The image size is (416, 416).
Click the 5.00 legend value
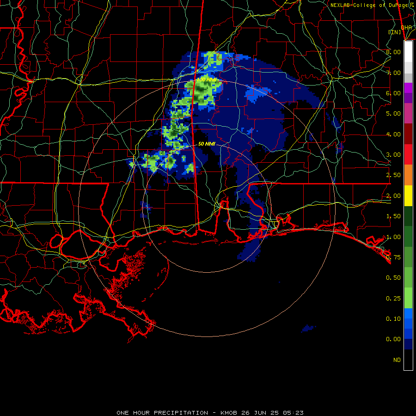coord(393,114)
